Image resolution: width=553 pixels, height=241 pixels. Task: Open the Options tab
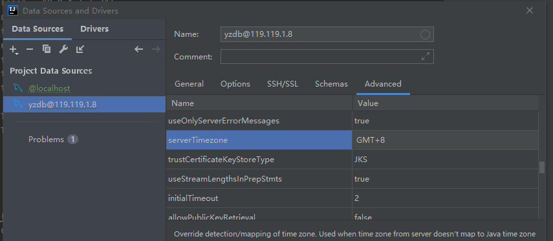pyautogui.click(x=235, y=84)
